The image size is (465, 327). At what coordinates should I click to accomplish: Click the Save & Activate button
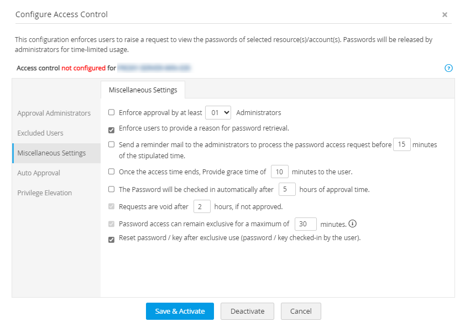pos(180,311)
